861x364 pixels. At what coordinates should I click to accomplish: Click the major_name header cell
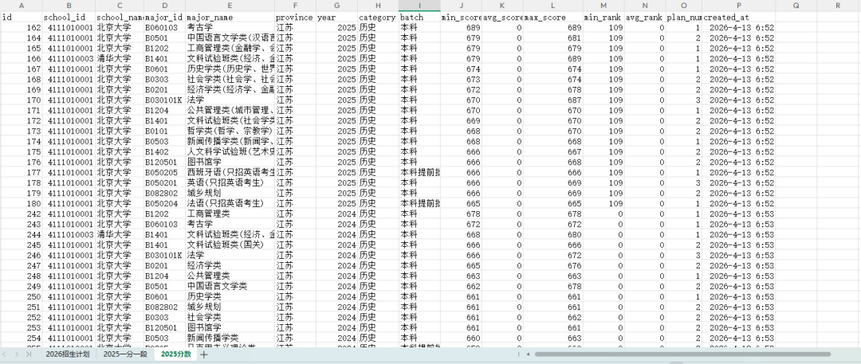[230, 18]
